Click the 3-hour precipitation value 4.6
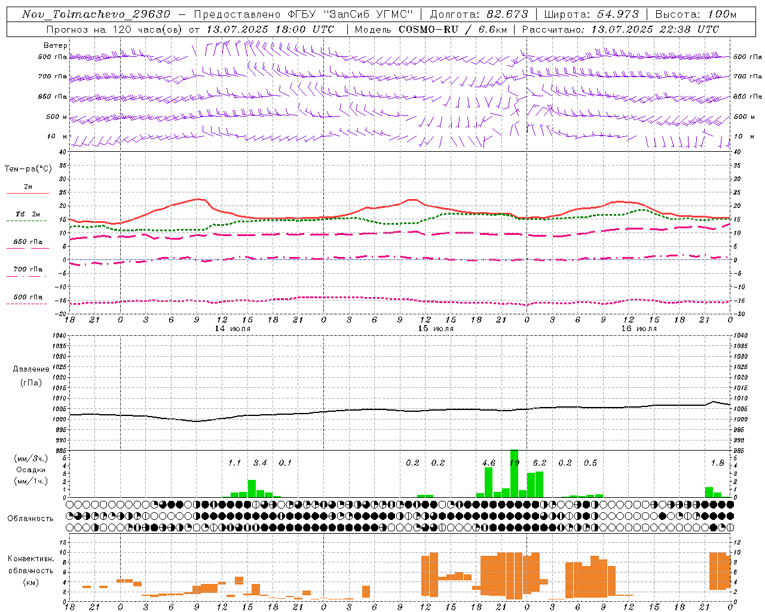The height and width of the screenshot is (612, 765). point(488,463)
